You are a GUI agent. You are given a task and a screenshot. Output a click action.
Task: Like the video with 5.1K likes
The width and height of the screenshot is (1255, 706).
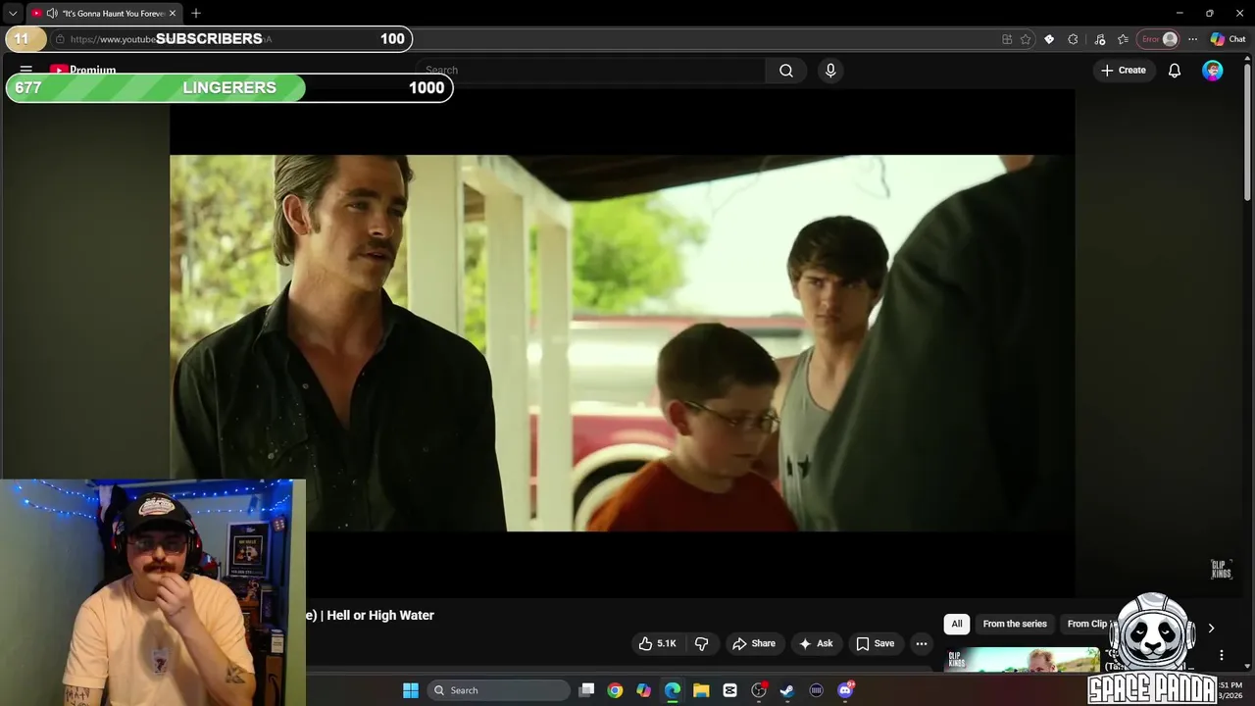[657, 643]
